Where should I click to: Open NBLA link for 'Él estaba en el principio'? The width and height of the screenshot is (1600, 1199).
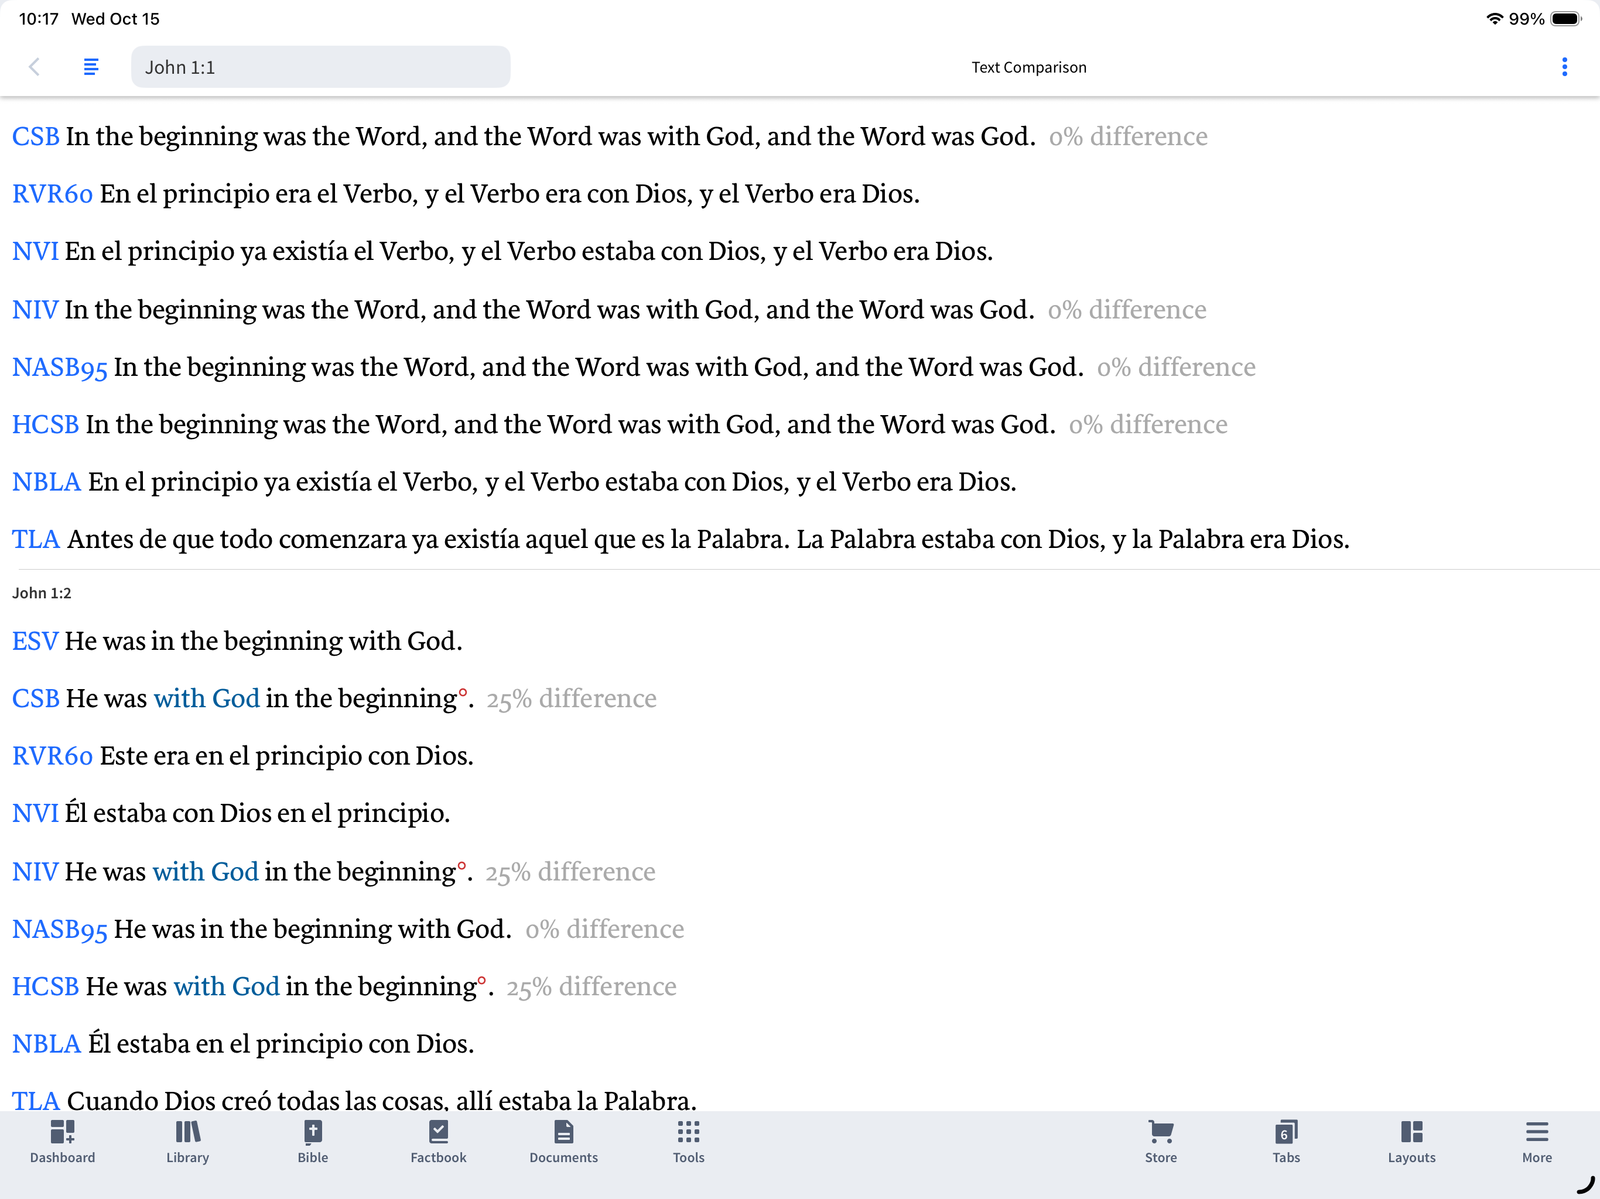tap(46, 1044)
